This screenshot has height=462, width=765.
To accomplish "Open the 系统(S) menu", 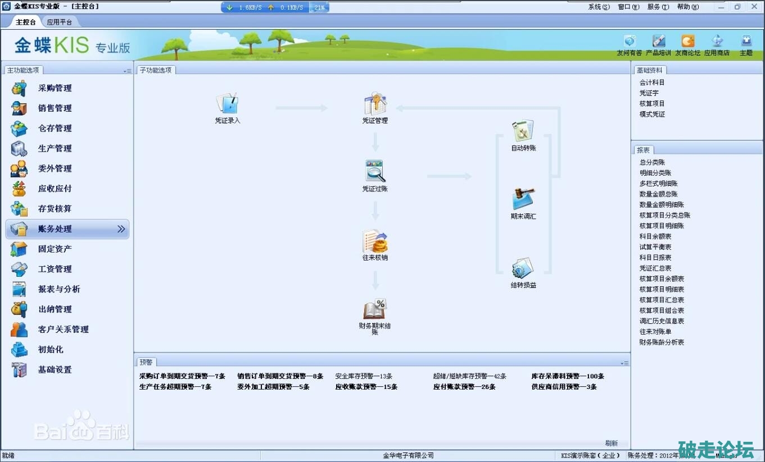I will click(599, 7).
